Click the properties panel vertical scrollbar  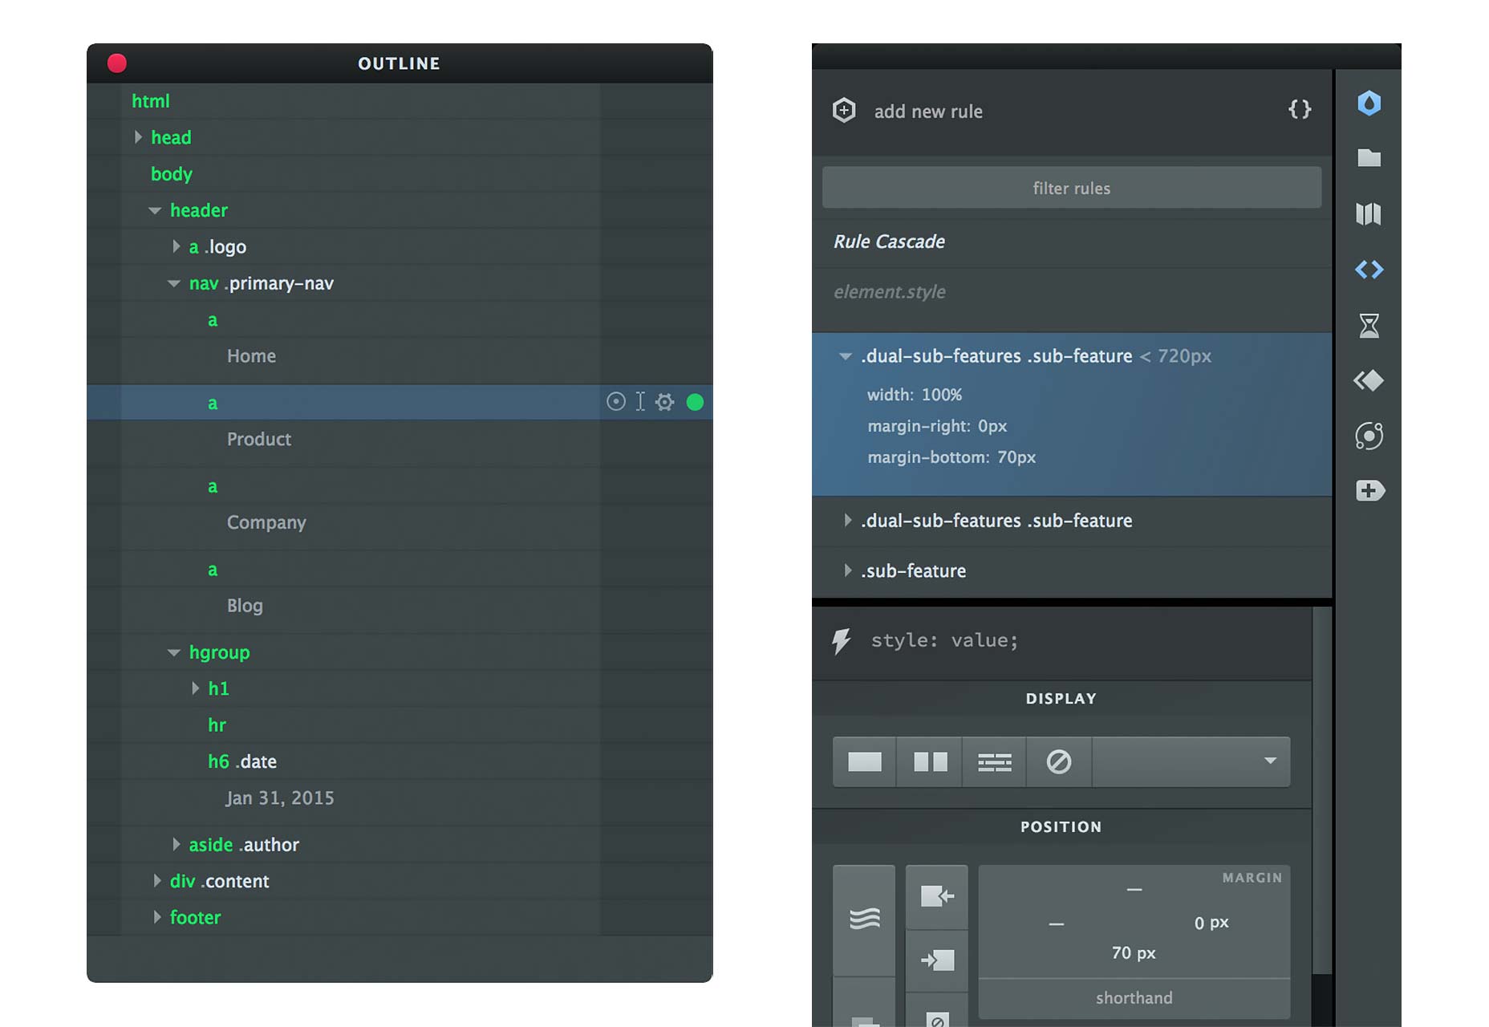(1321, 790)
